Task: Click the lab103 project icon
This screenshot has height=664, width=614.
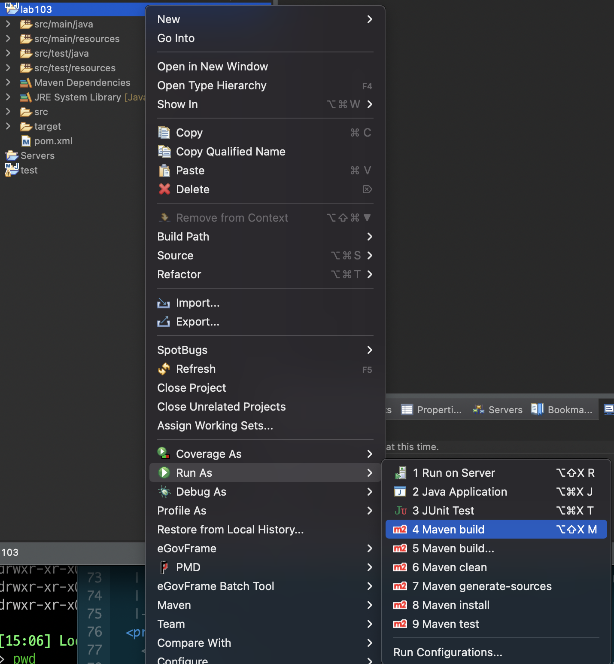Action: coord(12,8)
